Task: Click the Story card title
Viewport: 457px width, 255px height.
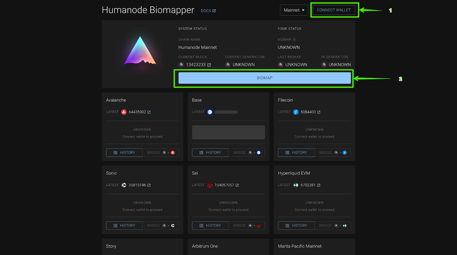Action: pos(111,246)
